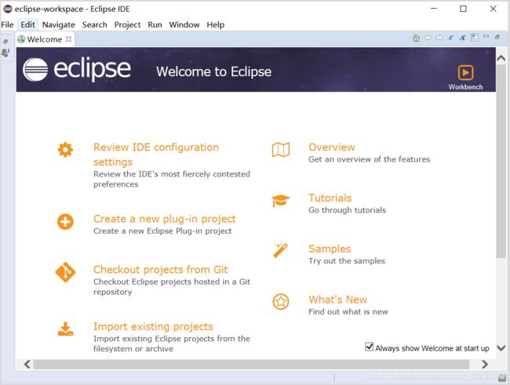Click the Eclipse logo in the banner
The height and width of the screenshot is (385, 510).
point(77,69)
